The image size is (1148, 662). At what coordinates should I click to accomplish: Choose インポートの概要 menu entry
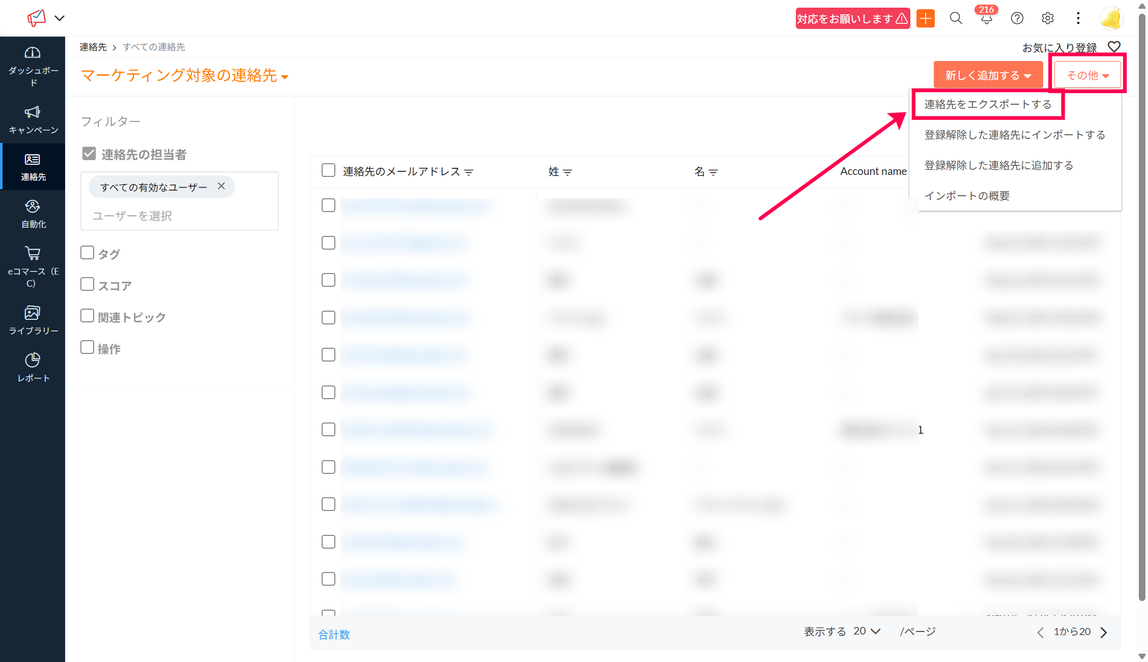[x=967, y=196]
